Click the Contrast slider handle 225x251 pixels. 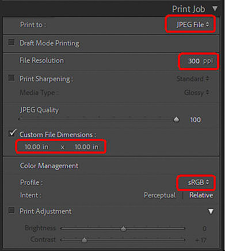click(x=84, y=240)
